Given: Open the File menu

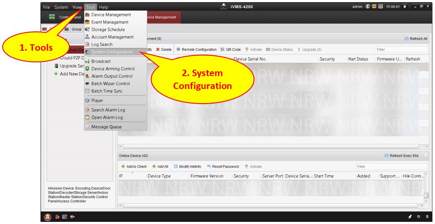Looking at the screenshot, I should tap(47, 7).
